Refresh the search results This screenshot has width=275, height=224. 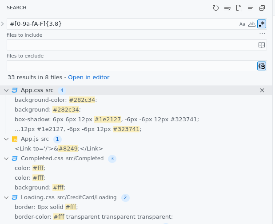tap(216, 8)
